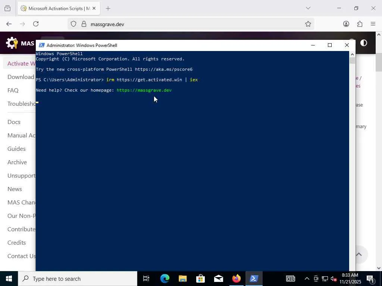Open the Firefox extensions puzzle icon

360,24
